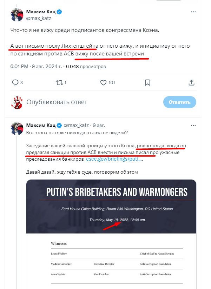
Task: Bookmark this tweet
Action: point(148,83)
